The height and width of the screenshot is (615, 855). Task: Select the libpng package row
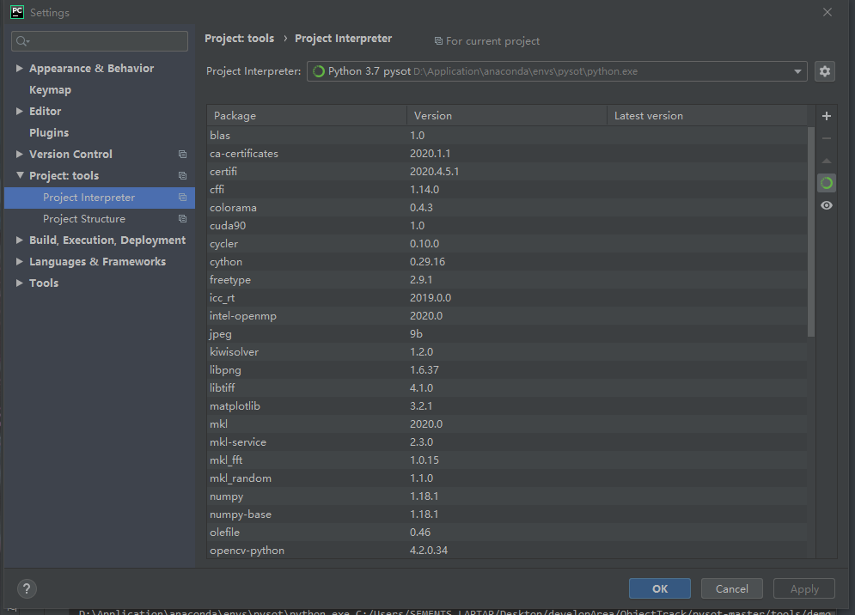click(507, 369)
